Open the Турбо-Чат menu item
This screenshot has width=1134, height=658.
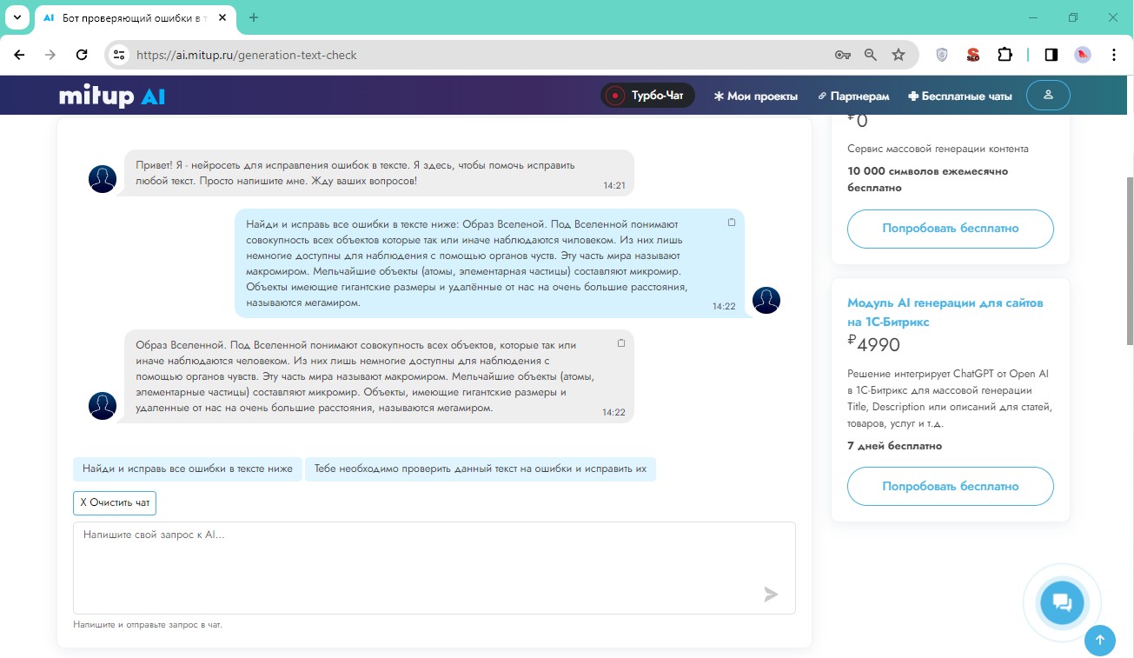click(647, 96)
